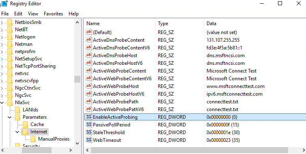Sort by the Type column header
This screenshot has width=306, height=154.
179,24
